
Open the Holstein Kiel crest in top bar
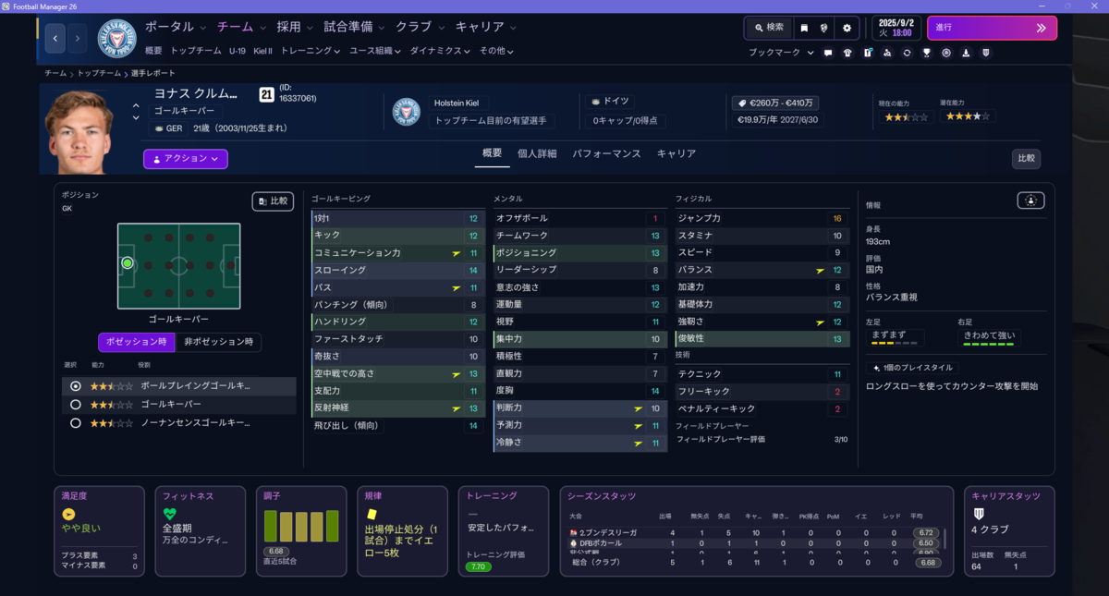click(116, 38)
